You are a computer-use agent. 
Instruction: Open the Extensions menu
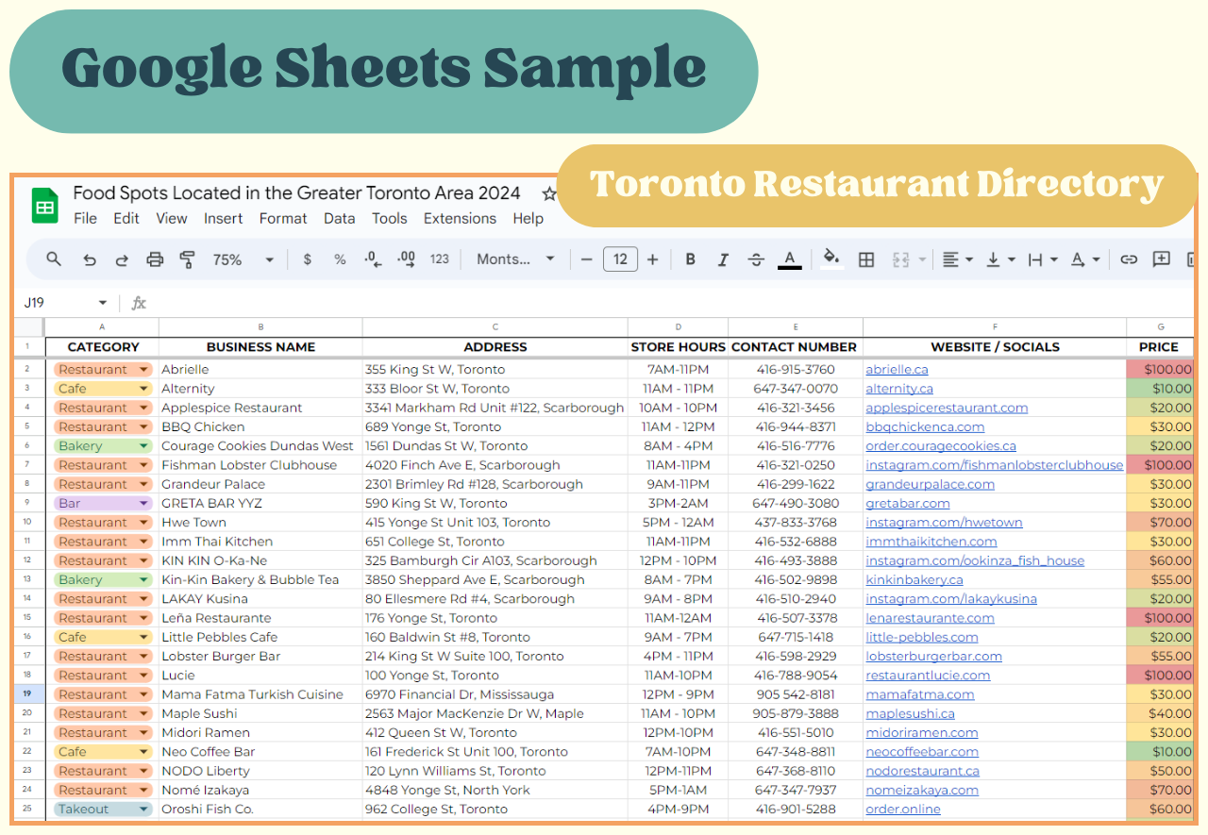[460, 218]
